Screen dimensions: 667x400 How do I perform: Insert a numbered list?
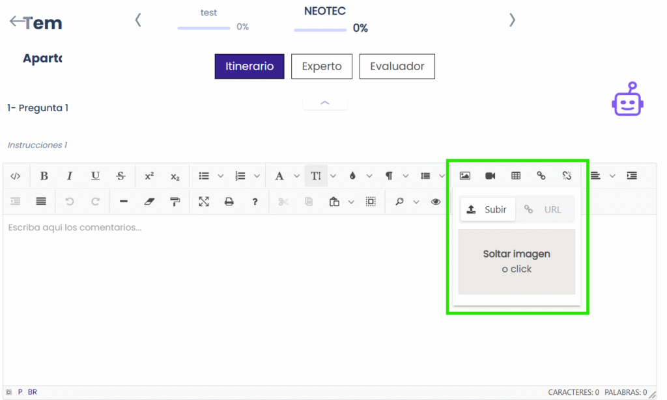tap(240, 176)
